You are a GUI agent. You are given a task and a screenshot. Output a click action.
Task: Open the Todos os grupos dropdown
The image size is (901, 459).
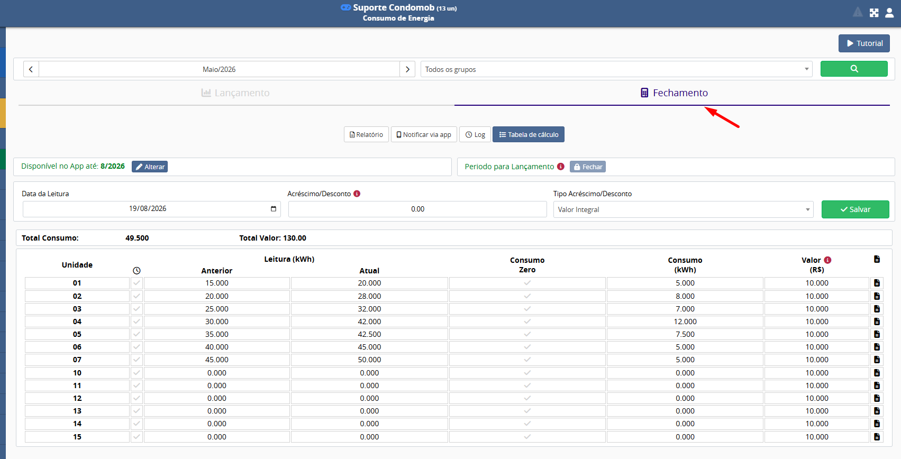[616, 69]
